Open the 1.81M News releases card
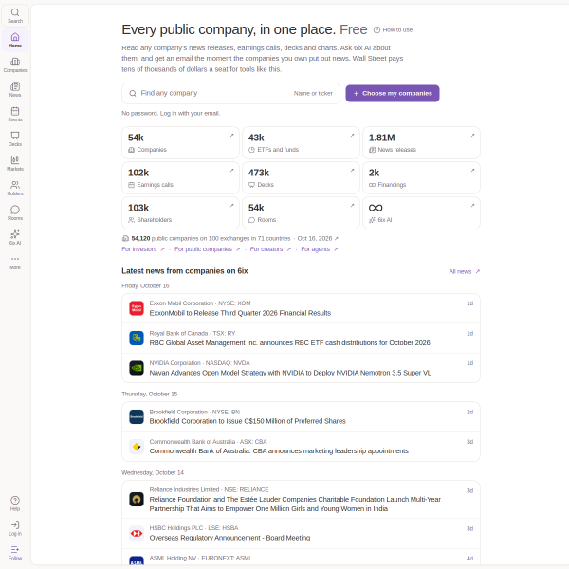The image size is (569, 569). point(421,142)
